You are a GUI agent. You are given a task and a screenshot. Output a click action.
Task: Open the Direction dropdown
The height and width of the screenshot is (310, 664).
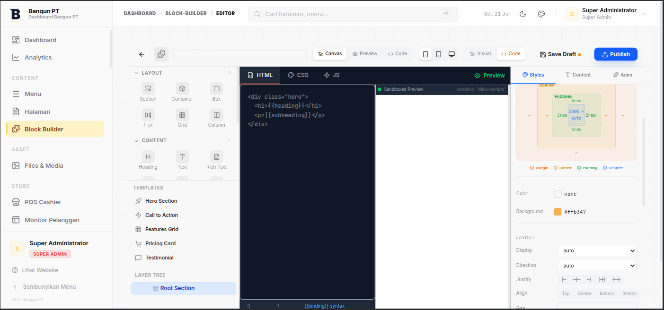tap(597, 266)
